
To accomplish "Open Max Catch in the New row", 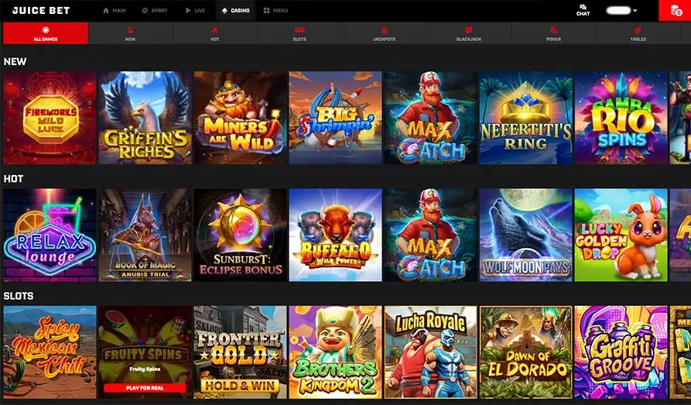I will pyautogui.click(x=430, y=118).
